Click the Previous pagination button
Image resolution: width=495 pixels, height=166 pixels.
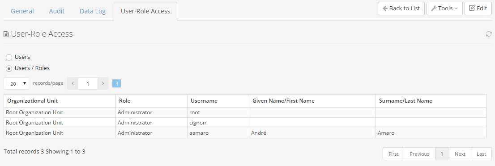click(419, 154)
